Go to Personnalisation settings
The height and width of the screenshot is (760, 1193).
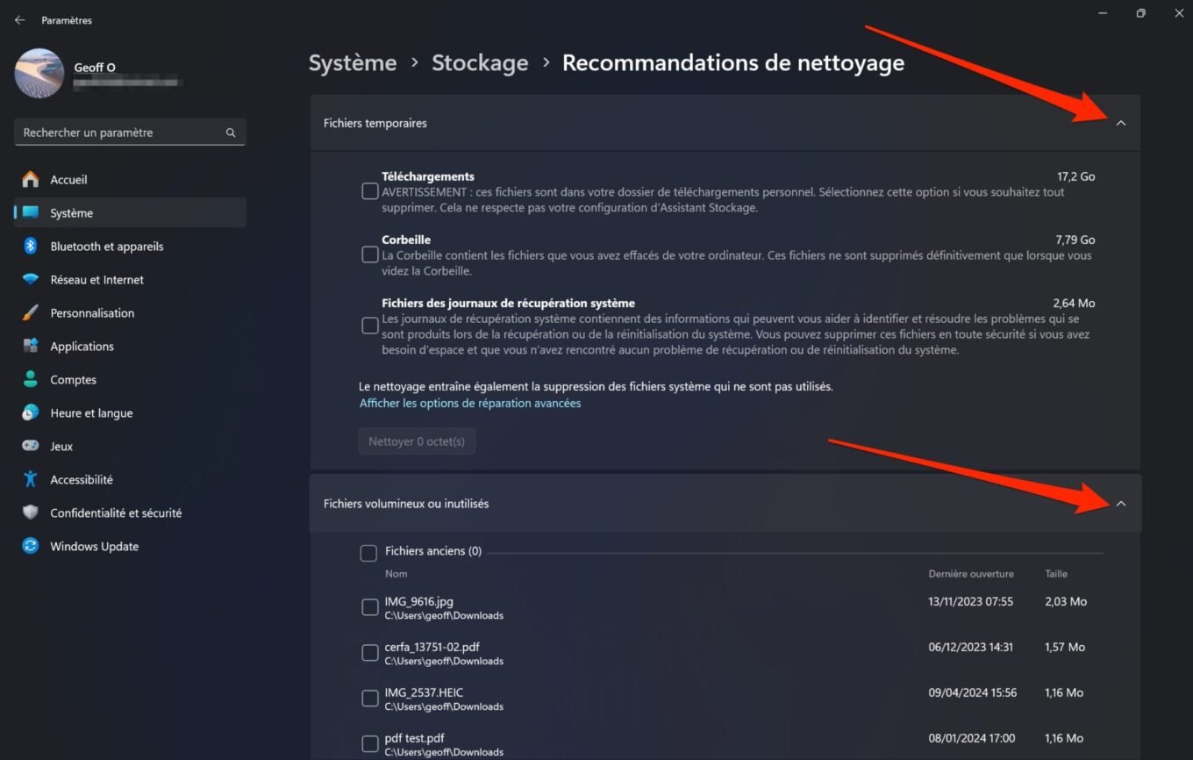tap(130, 312)
